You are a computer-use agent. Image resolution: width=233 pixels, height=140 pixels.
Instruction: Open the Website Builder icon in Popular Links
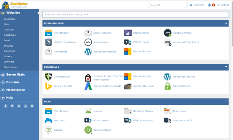(x=128, y=51)
